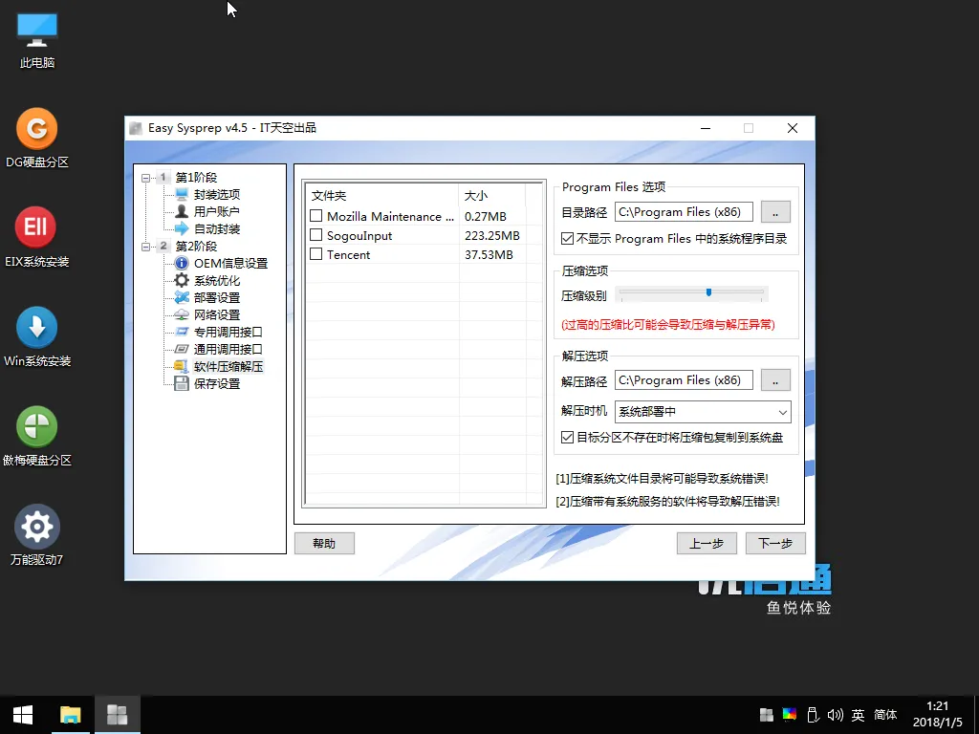This screenshot has width=979, height=734.
Task: Collapse the 第1阶段 tree node
Action: pyautogui.click(x=145, y=178)
